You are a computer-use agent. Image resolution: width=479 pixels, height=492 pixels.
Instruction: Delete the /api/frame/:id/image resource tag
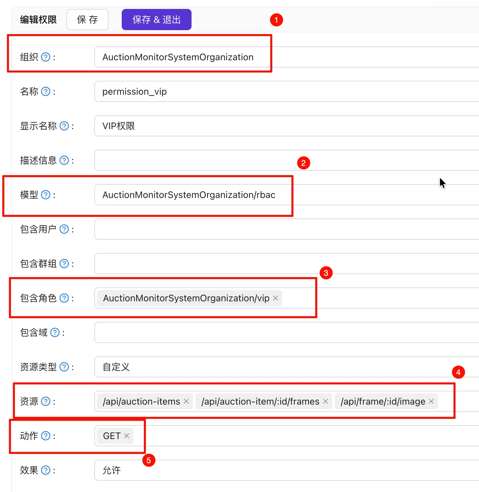[x=431, y=401]
